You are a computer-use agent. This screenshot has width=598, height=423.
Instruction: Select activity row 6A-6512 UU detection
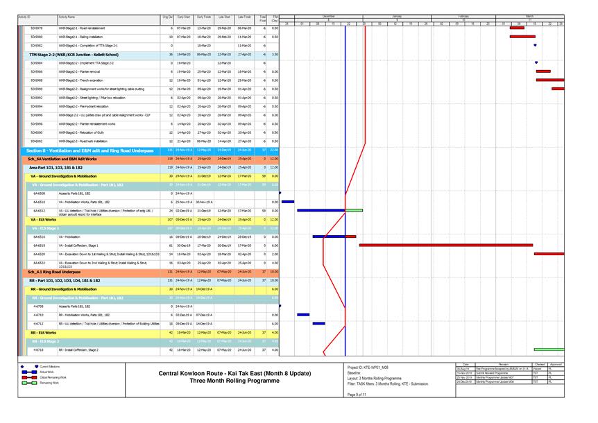pyautogui.click(x=97, y=211)
